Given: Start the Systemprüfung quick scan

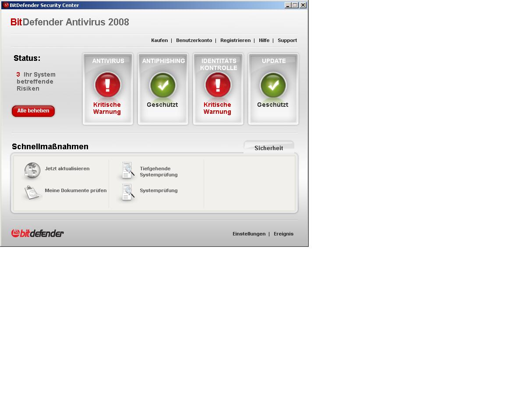Looking at the screenshot, I should click(159, 190).
